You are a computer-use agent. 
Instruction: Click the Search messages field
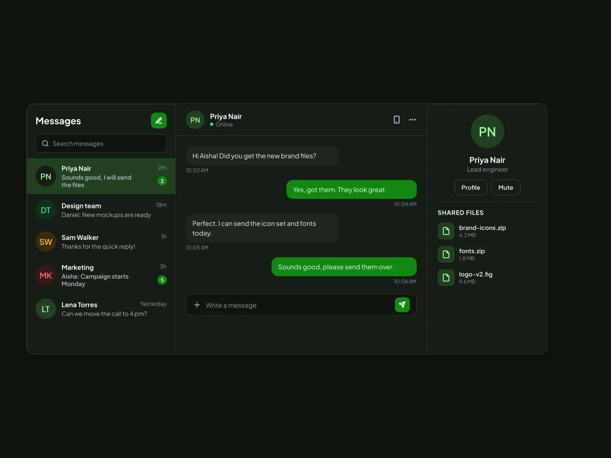[101, 144]
